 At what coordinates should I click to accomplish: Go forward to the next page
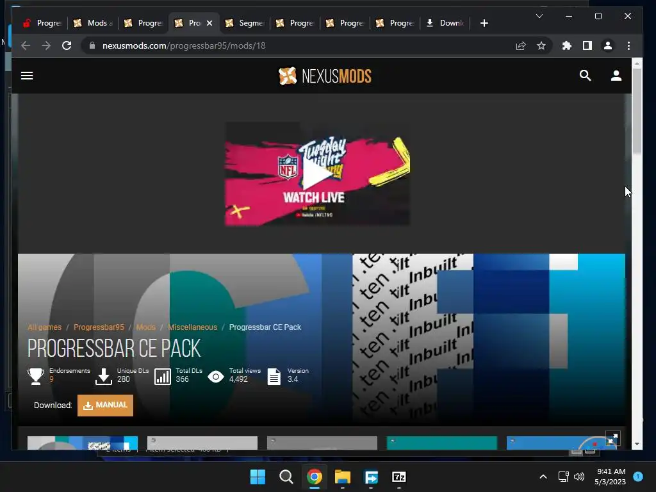click(x=46, y=45)
